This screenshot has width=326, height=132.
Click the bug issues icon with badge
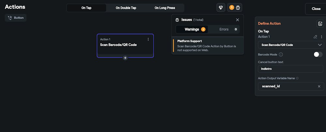click(235, 7)
